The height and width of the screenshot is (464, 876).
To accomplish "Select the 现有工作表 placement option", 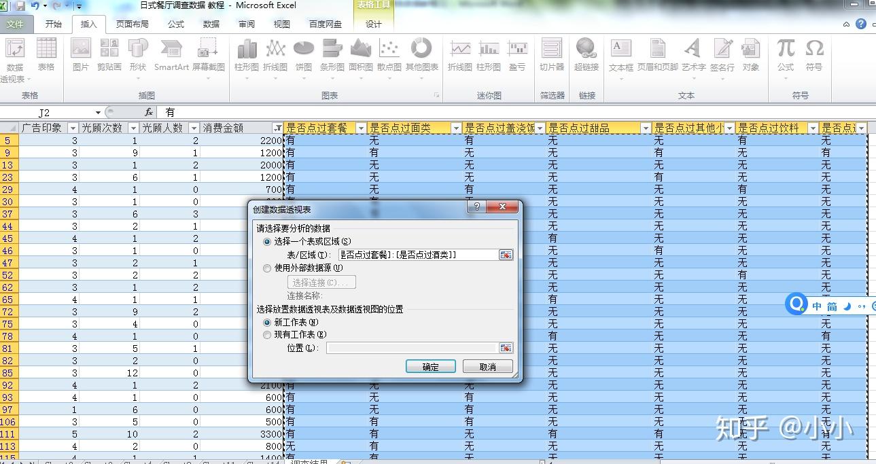I will (x=266, y=335).
